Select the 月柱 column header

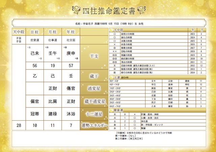(x=53, y=32)
